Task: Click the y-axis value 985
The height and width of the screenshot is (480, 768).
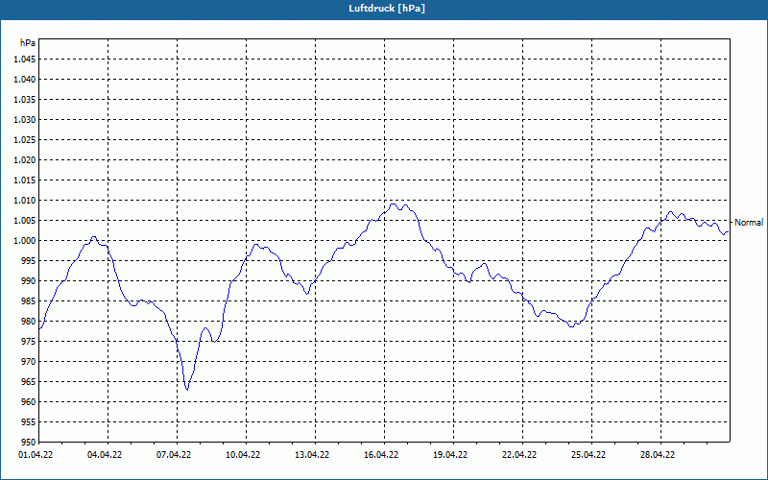Action: 29,300
